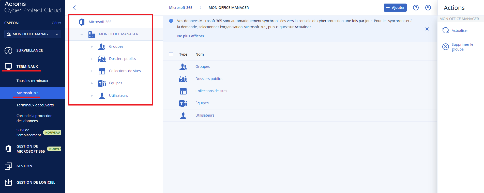Image resolution: width=484 pixels, height=193 pixels.
Task: Click the Terminaux monitor icon
Action: click(x=8, y=67)
